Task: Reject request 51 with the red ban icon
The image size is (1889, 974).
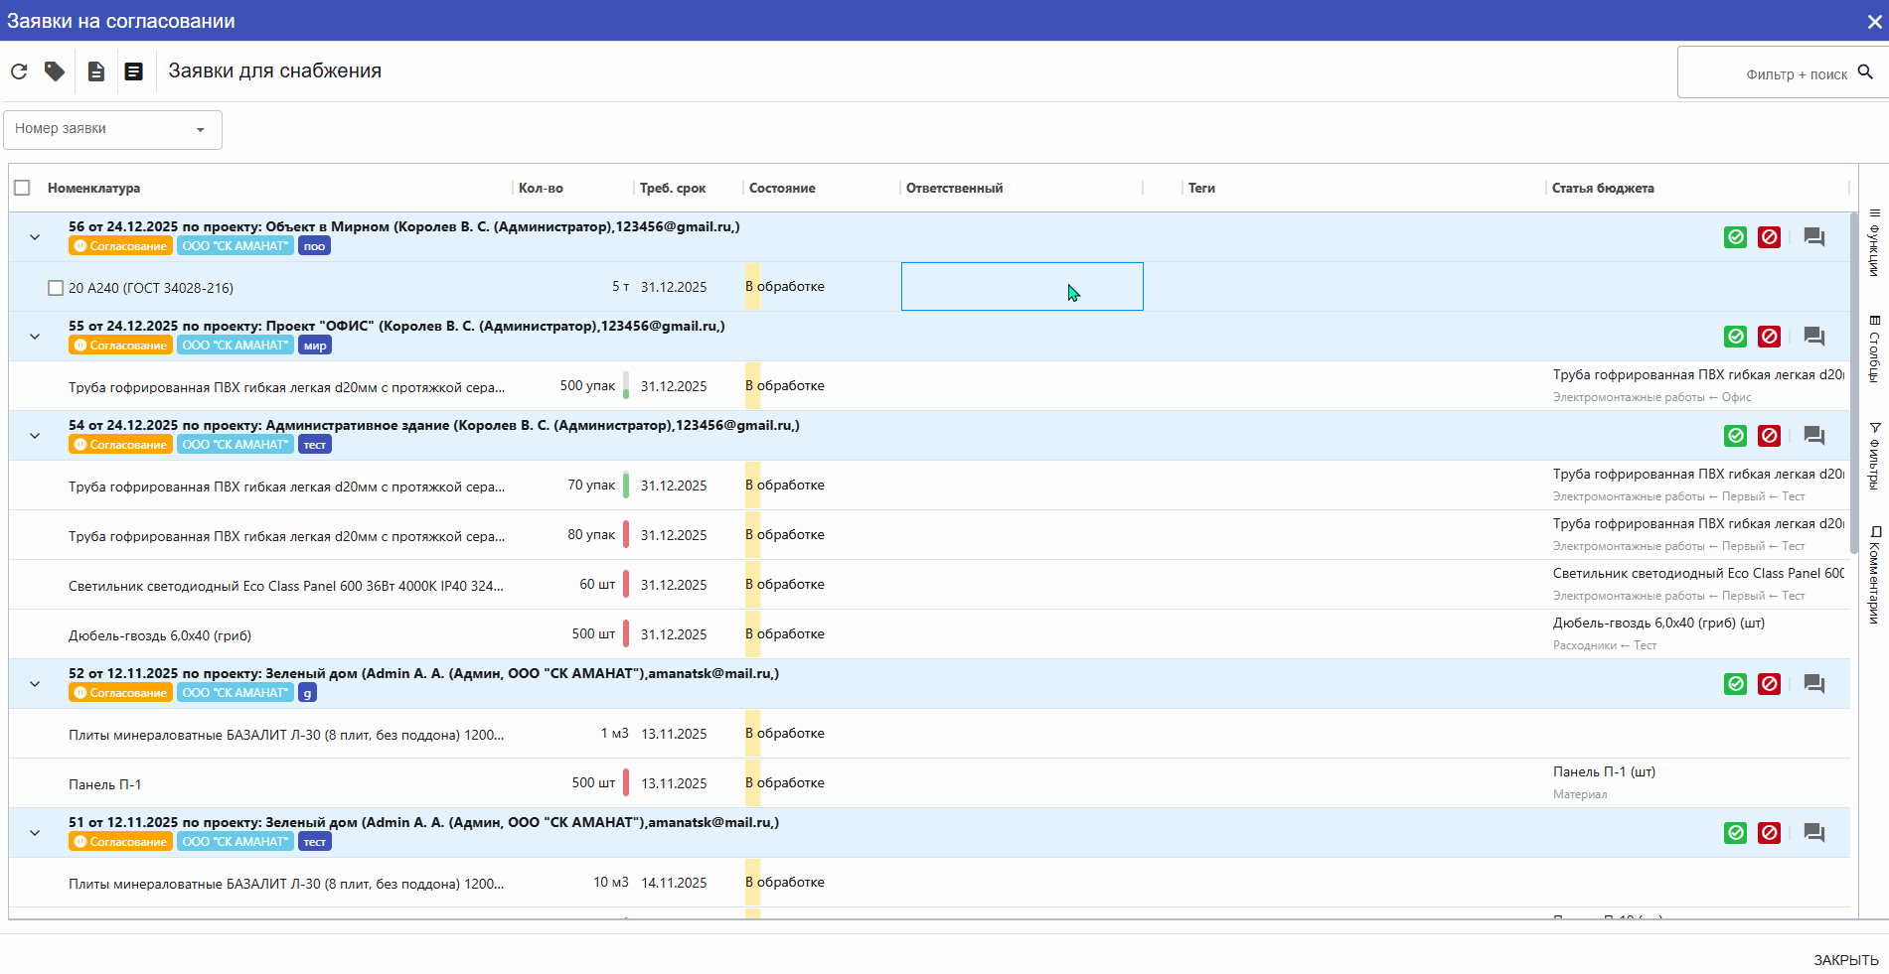Action: (x=1769, y=833)
